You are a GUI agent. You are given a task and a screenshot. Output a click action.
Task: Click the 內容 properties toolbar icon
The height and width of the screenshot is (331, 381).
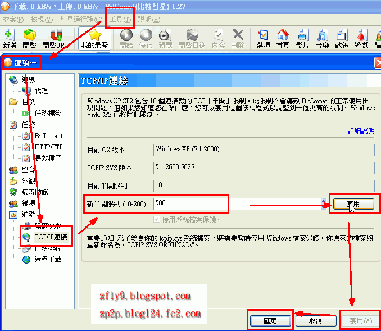(x=219, y=39)
